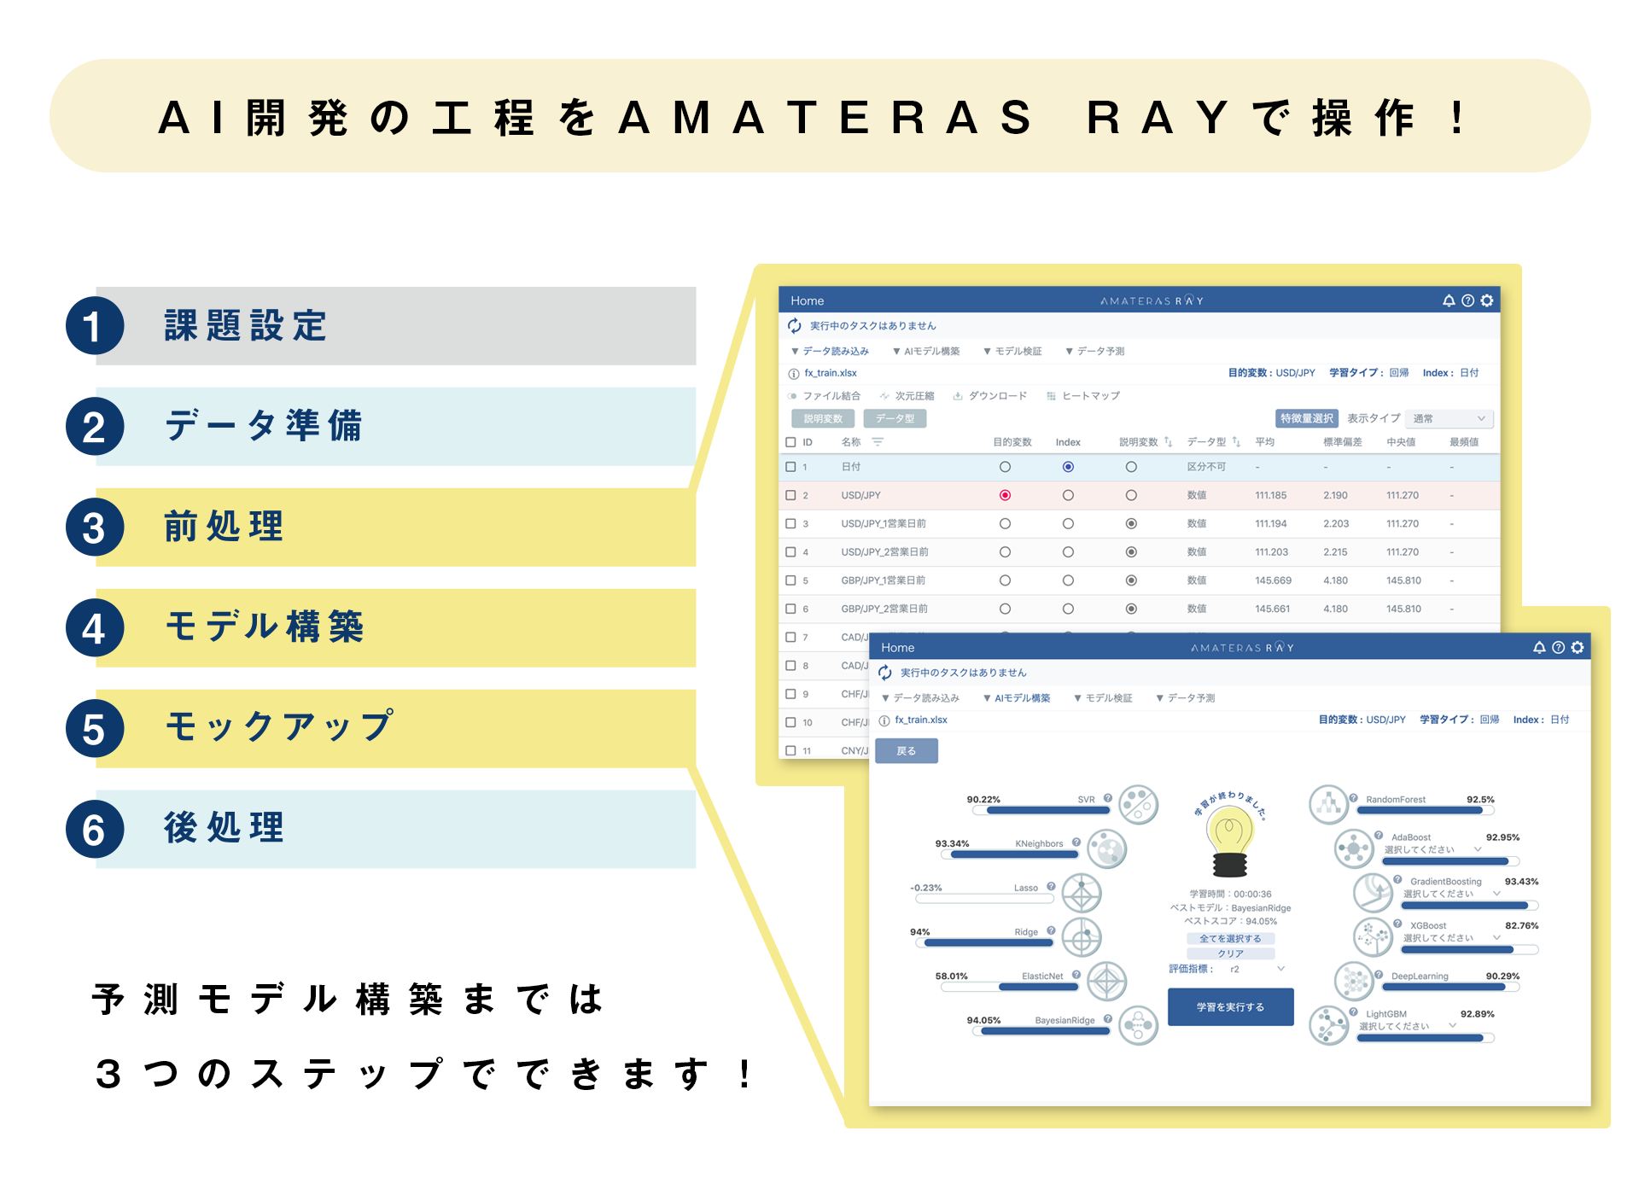The image size is (1639, 1195).
Task: Open the 表示タイプ 通常 dropdown
Action: coord(1449,418)
